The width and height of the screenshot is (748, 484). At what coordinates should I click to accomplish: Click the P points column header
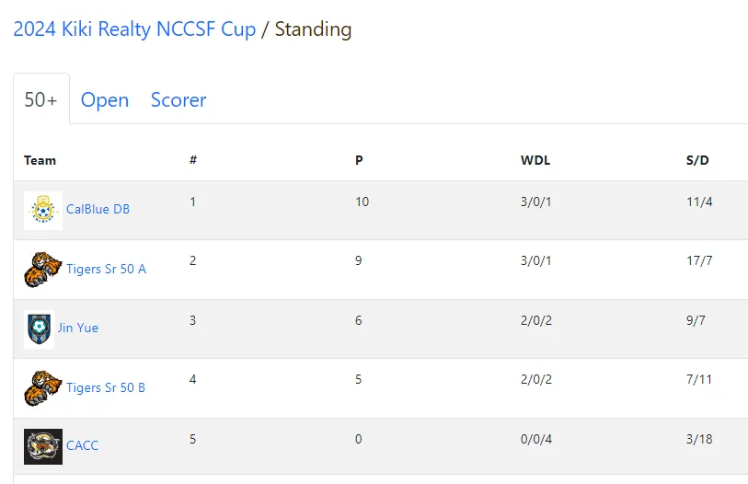[359, 160]
